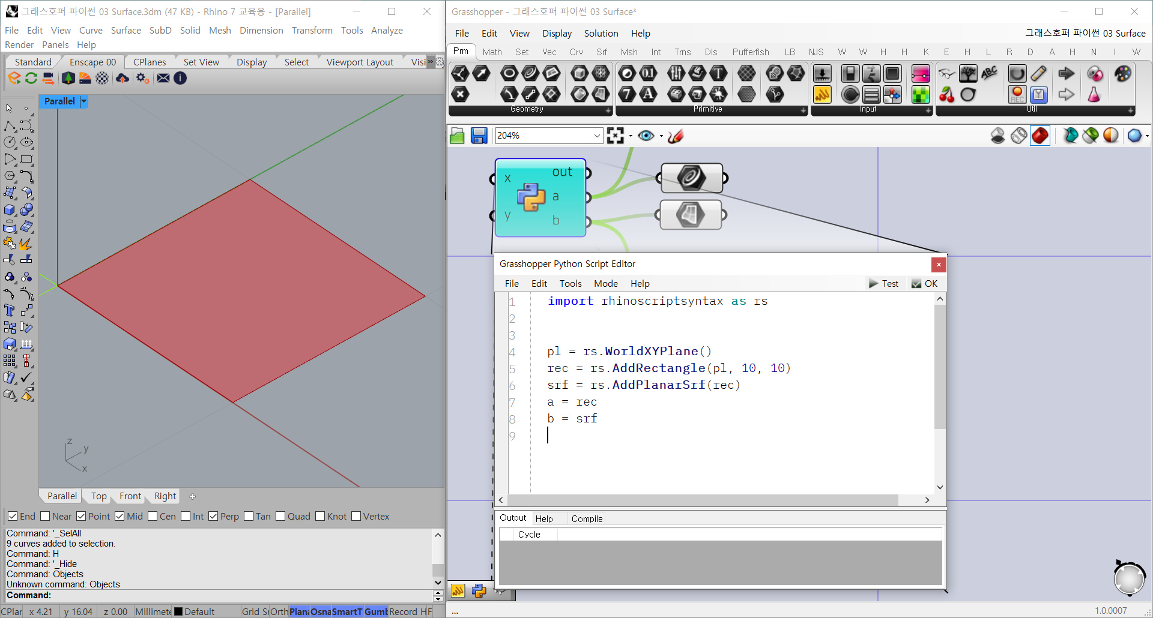Click the Grasshopper zoom extents icon
This screenshot has height=618, width=1153.
616,136
